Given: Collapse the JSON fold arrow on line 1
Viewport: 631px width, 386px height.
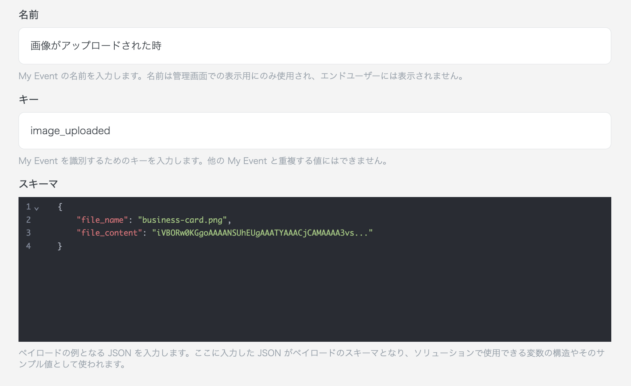Looking at the screenshot, I should pos(37,208).
